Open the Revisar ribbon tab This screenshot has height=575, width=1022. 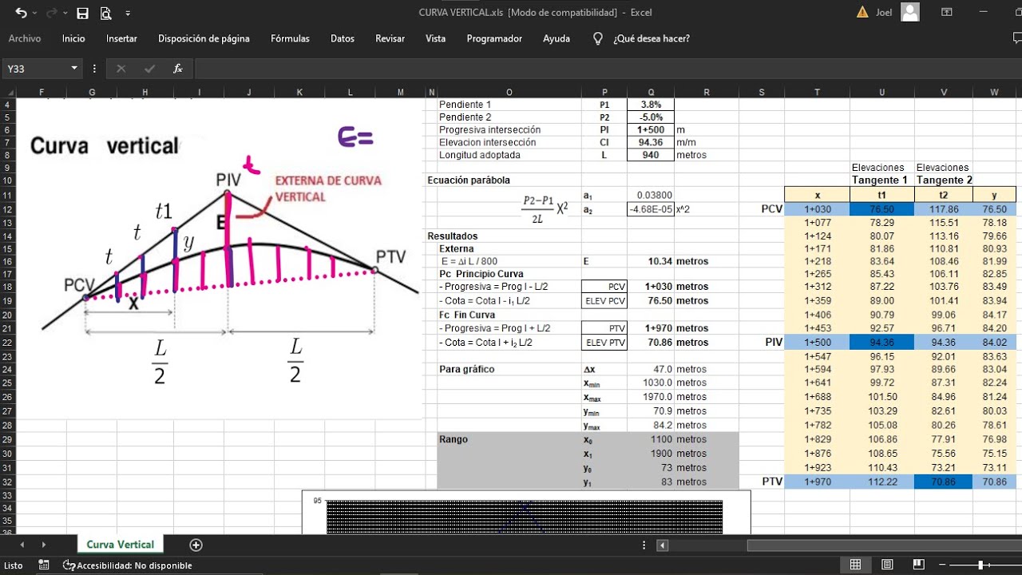[x=390, y=38]
